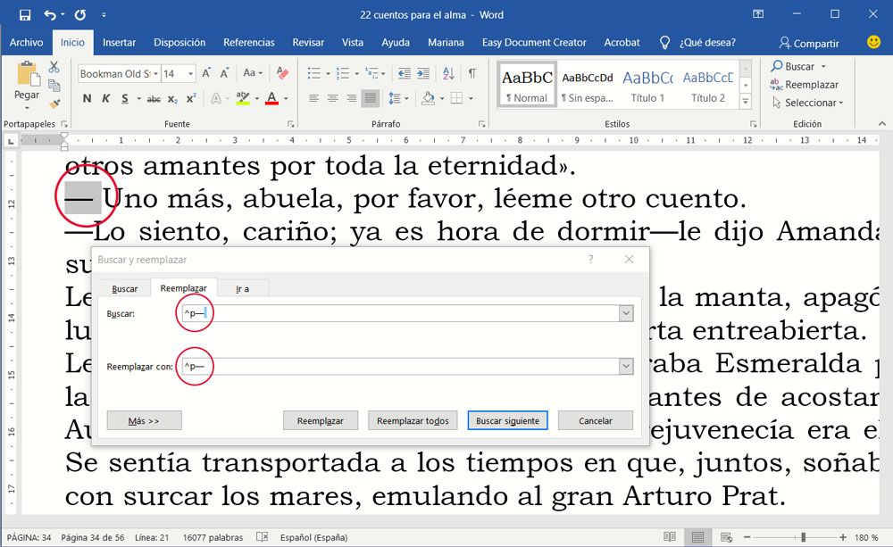This screenshot has height=547, width=893.
Task: Apply superscript formatting
Action: pos(191,98)
